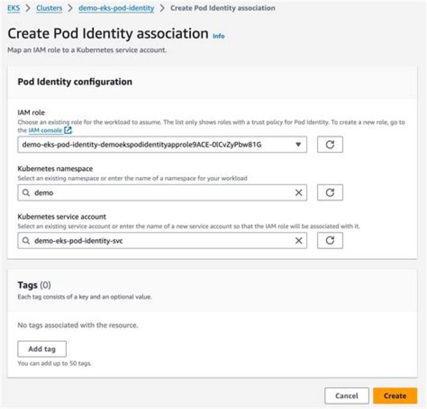
Task: Click into the Kubernetes service account field
Action: (x=160, y=240)
